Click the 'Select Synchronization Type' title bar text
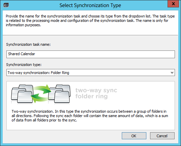Screen dimensions: 181x146 coord(90,5)
